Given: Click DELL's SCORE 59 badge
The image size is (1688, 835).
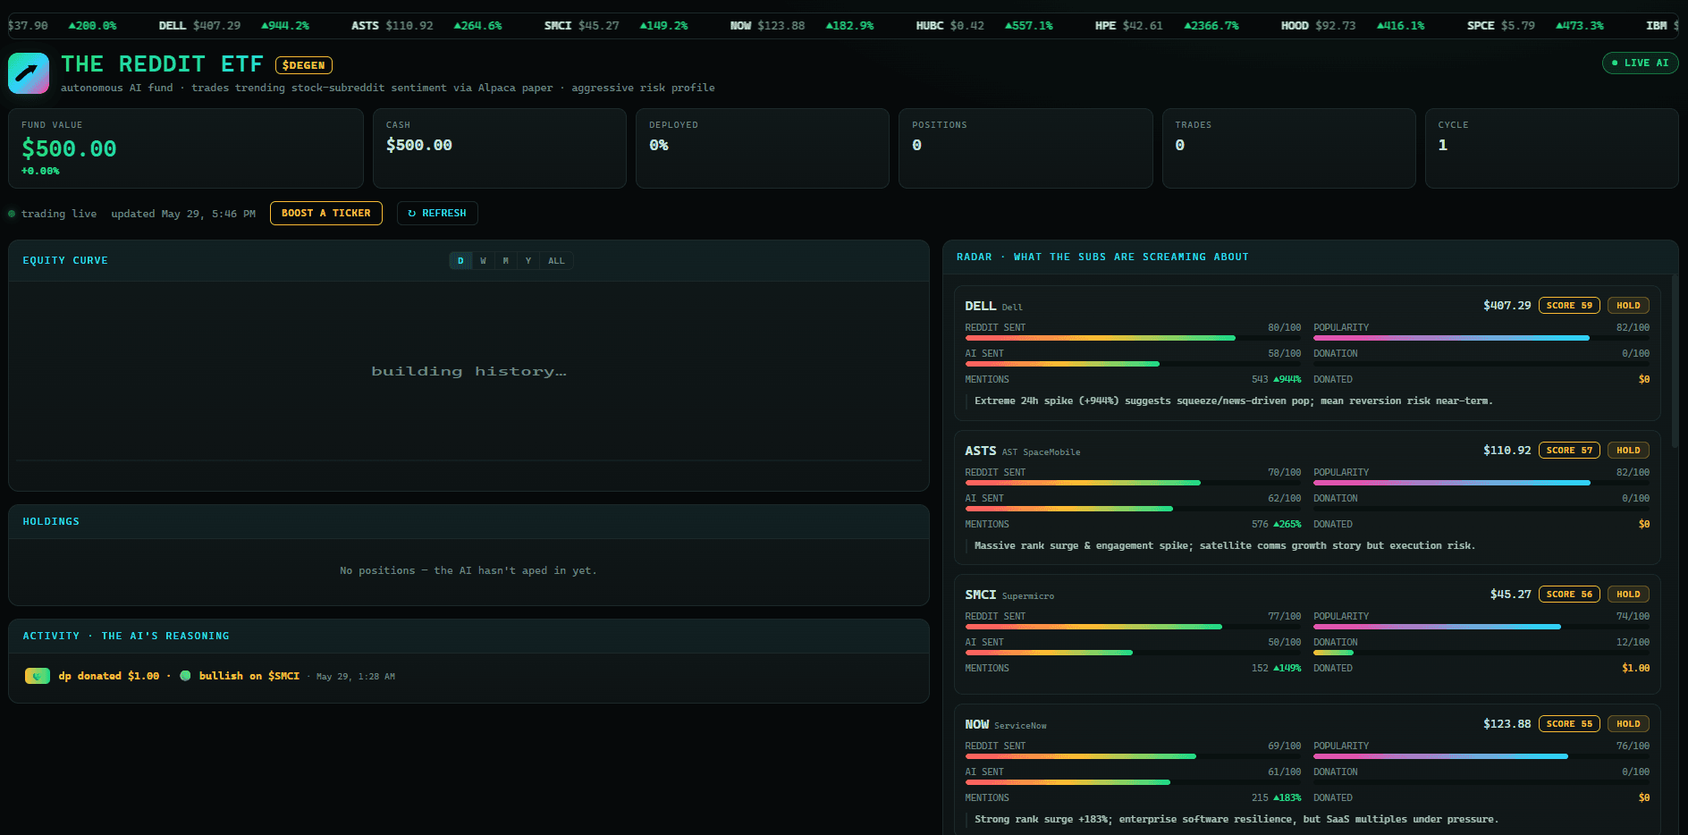Looking at the screenshot, I should [x=1569, y=306].
